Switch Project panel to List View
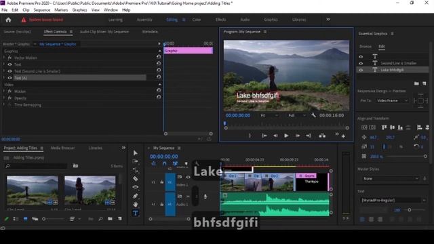Viewport: 434px width, 244px height. pyautogui.click(x=16, y=218)
